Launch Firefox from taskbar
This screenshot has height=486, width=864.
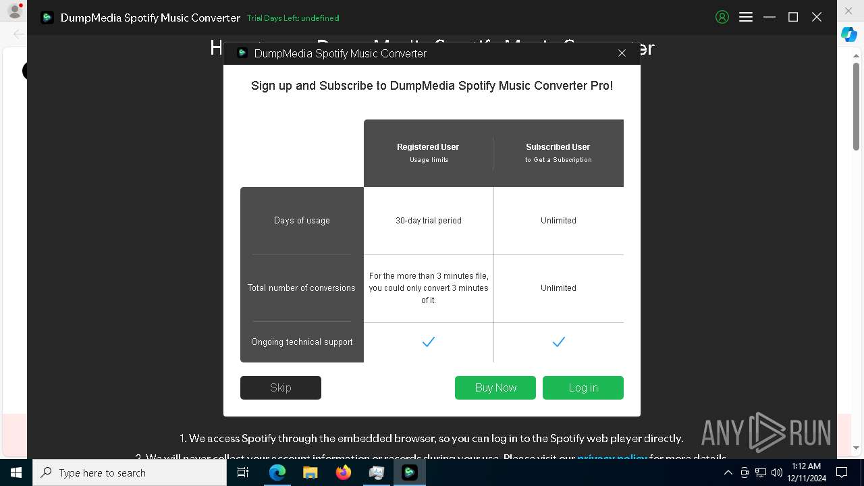343,473
